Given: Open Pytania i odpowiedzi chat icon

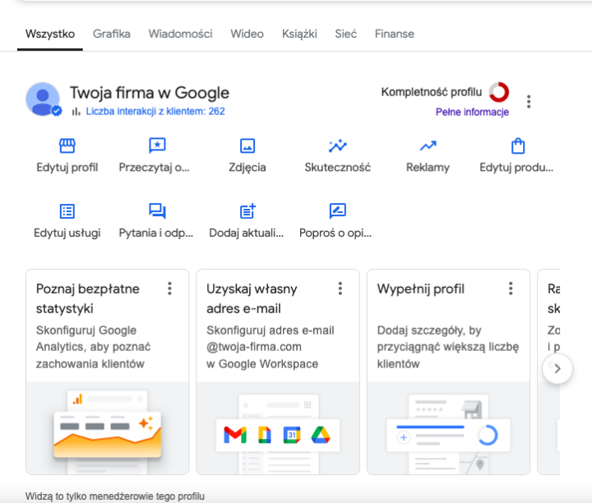Looking at the screenshot, I should point(157,211).
